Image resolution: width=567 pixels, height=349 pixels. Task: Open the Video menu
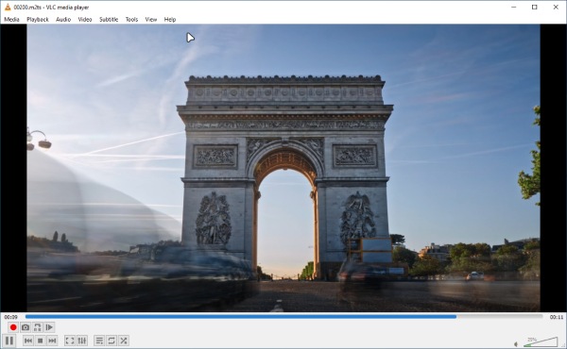tap(85, 20)
